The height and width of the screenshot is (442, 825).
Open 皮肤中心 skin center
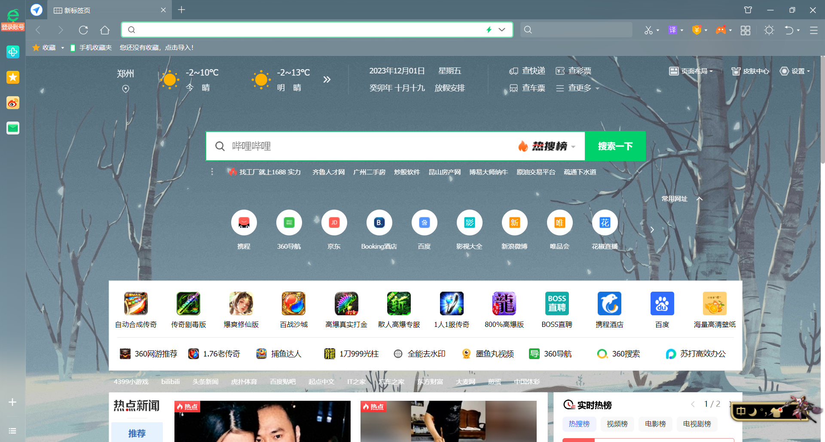coord(750,71)
